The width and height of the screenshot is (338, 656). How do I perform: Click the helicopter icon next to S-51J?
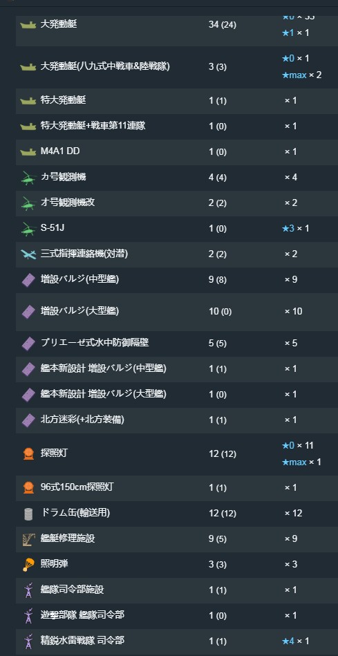pyautogui.click(x=28, y=228)
